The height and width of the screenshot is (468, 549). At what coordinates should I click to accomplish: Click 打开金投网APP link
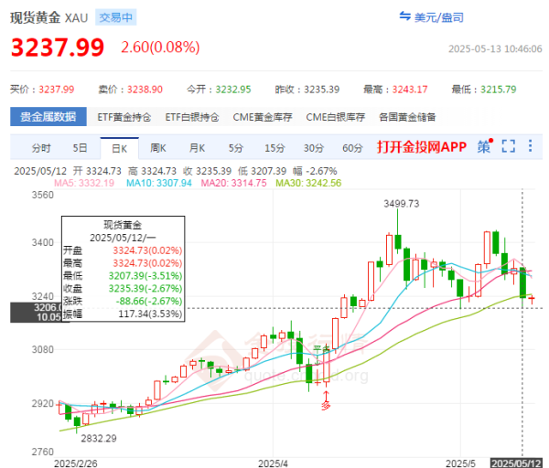tap(421, 147)
